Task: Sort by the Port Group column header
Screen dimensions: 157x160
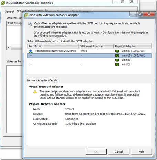Action: coord(53,46)
